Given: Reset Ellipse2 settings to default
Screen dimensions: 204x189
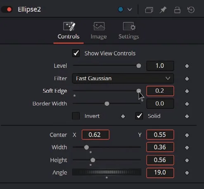Looking at the screenshot, I should coord(191,10).
